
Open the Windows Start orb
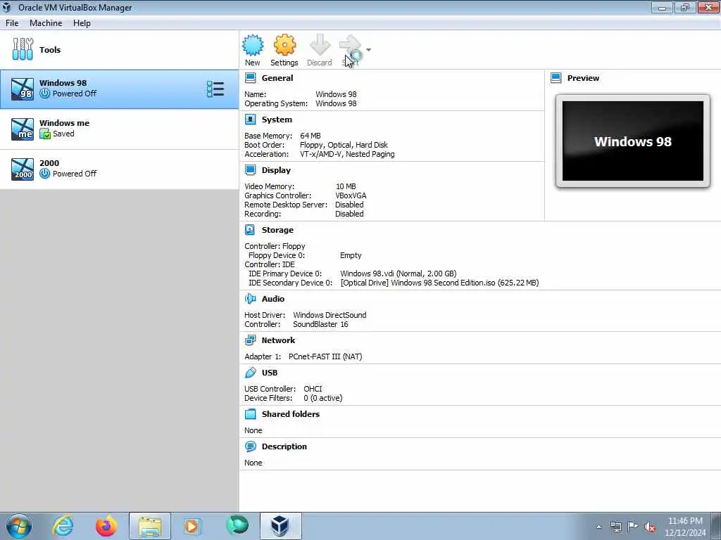pos(19,526)
